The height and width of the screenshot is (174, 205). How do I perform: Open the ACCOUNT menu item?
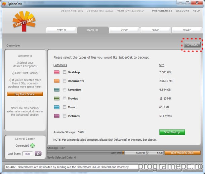click(182, 11)
